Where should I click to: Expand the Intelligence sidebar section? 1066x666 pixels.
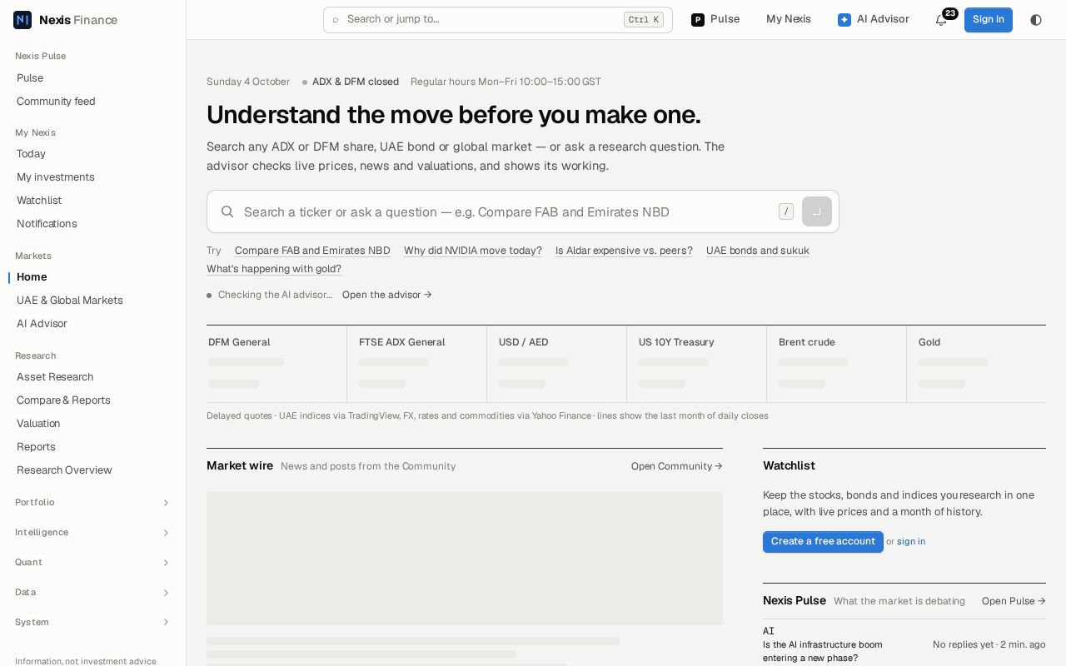point(92,533)
